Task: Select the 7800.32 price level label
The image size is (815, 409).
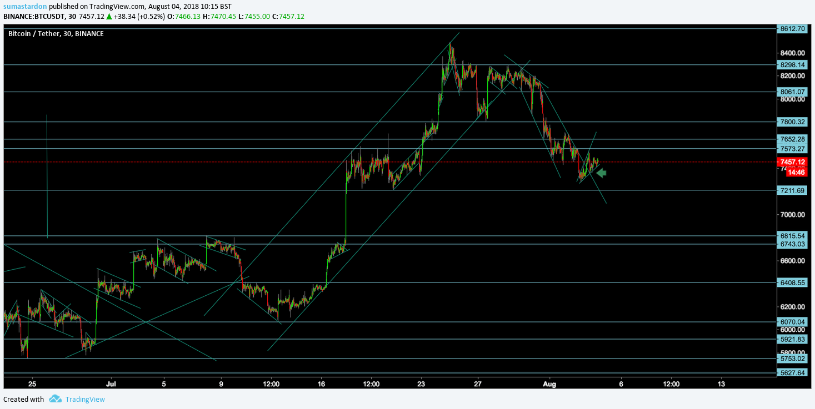Action: click(x=792, y=122)
